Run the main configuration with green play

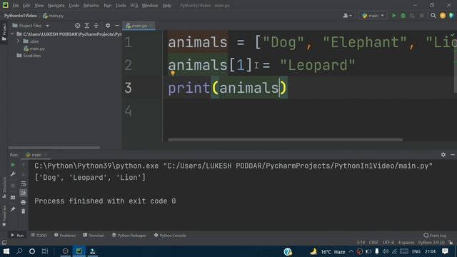pos(393,16)
